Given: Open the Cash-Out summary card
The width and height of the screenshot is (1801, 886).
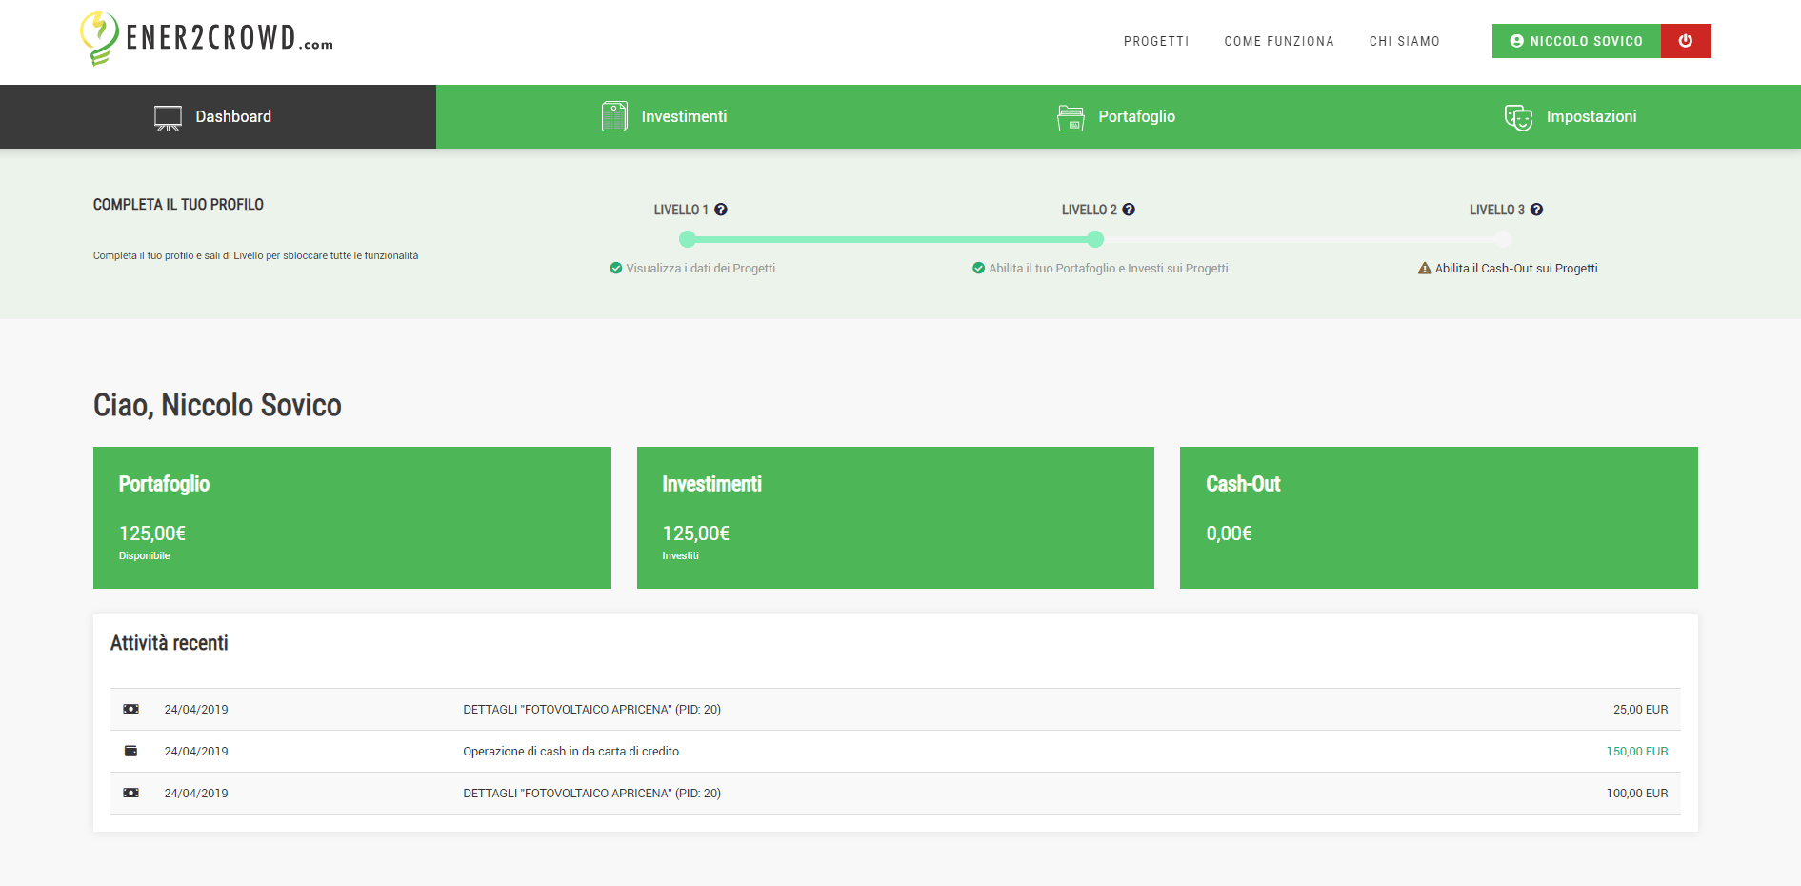Looking at the screenshot, I should point(1438,517).
